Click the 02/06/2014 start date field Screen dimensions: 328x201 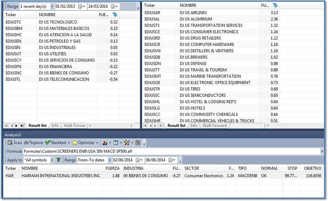123,160
